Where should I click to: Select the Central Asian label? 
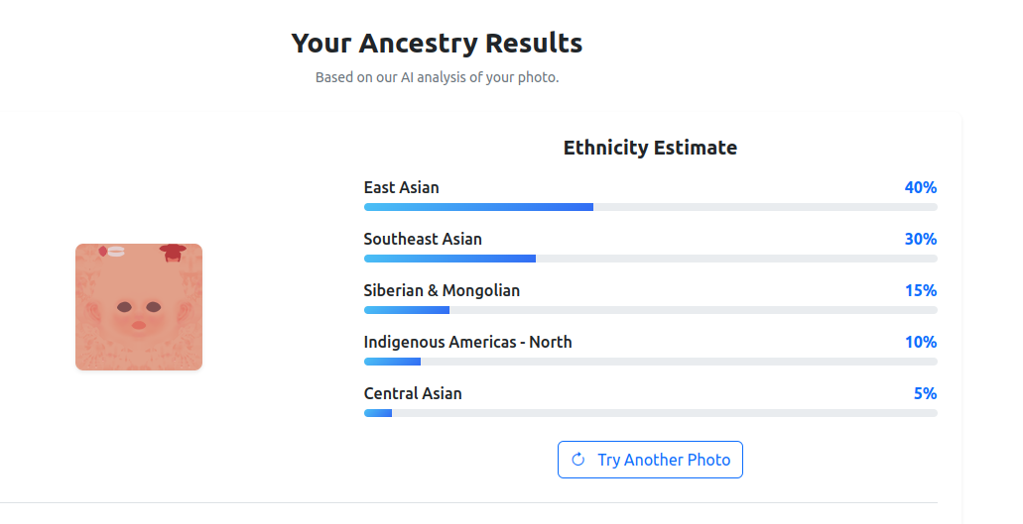click(x=413, y=393)
